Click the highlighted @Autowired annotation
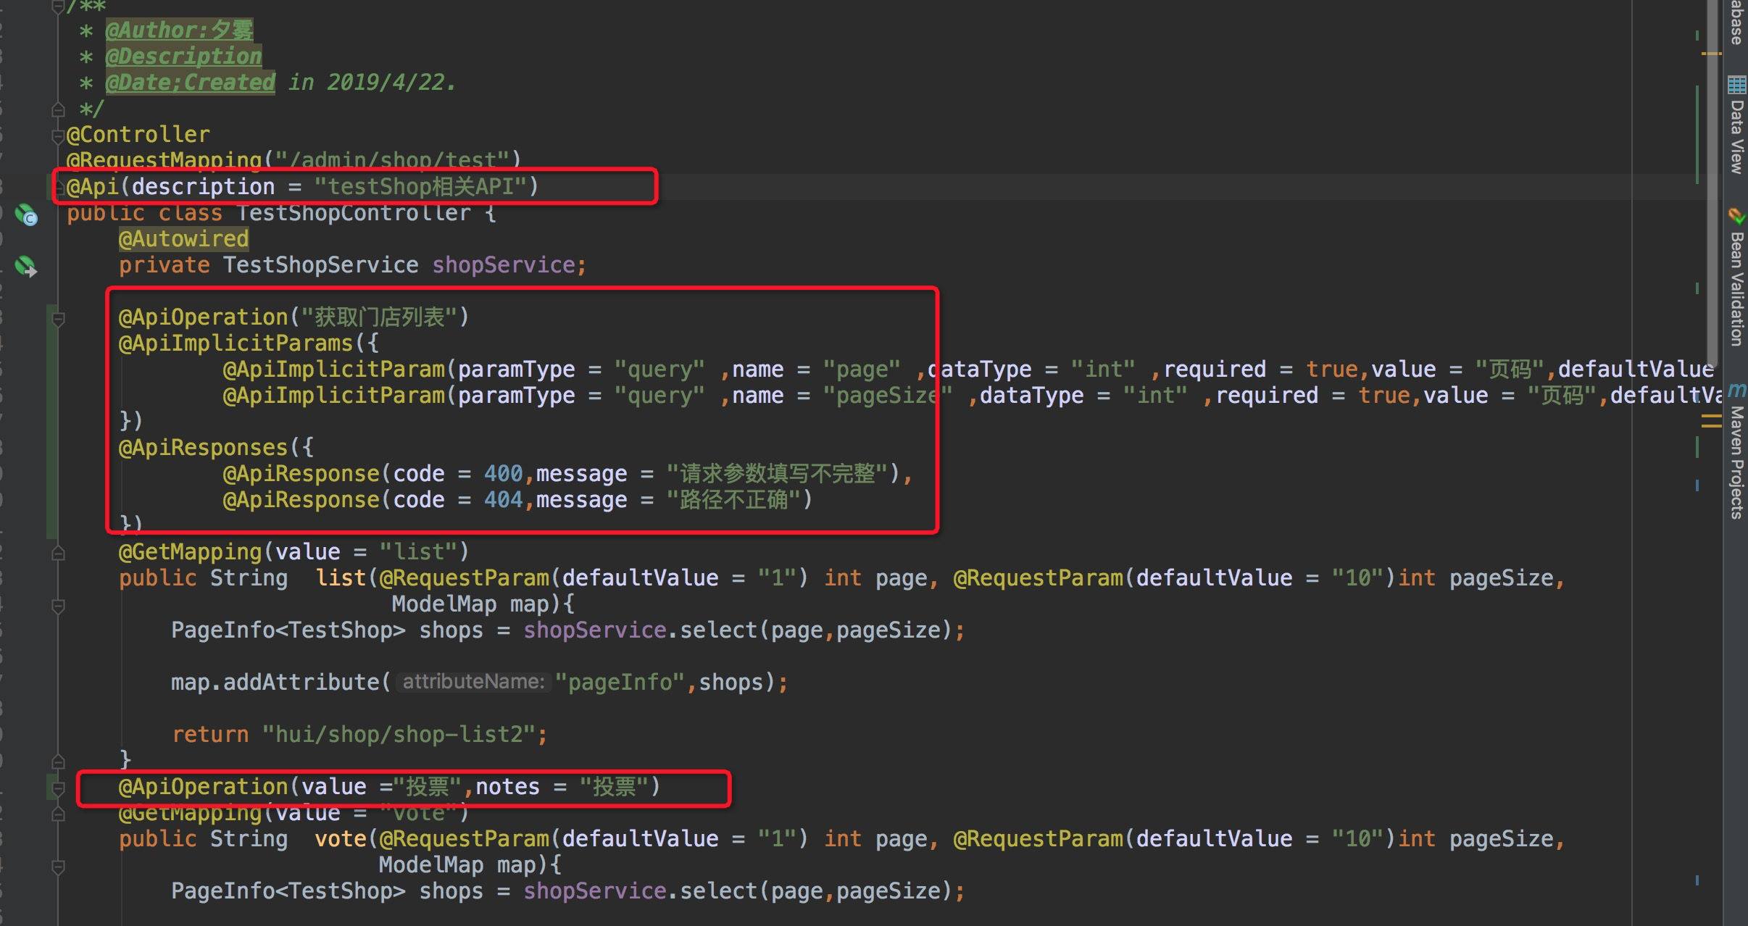 (x=183, y=239)
